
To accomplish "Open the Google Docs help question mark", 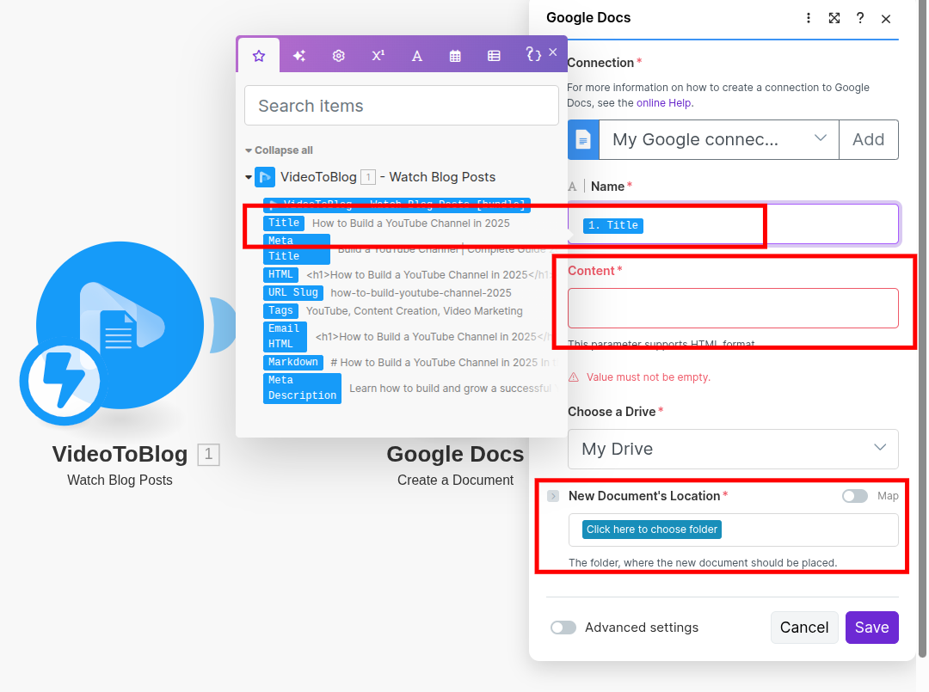I will (859, 18).
